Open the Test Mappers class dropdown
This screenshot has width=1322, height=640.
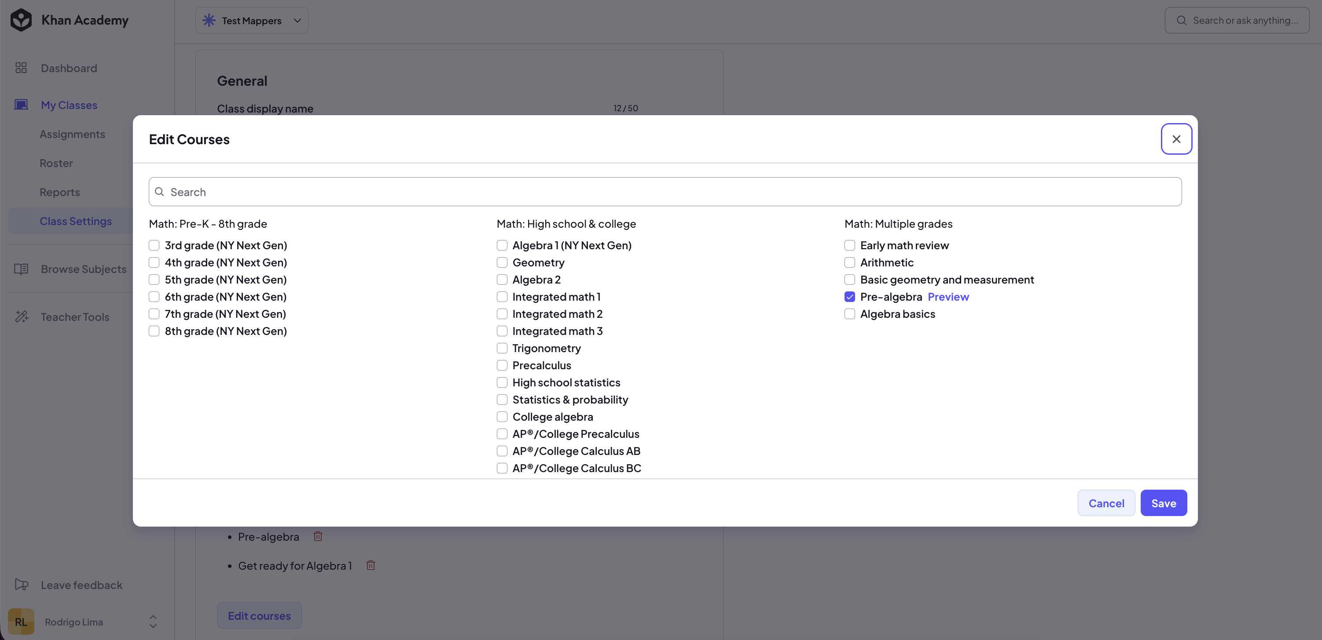pyautogui.click(x=251, y=20)
